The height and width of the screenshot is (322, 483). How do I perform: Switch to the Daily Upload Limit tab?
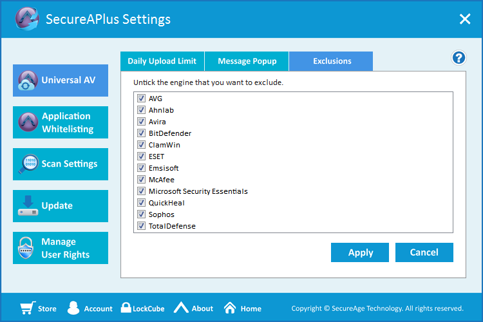(x=162, y=61)
